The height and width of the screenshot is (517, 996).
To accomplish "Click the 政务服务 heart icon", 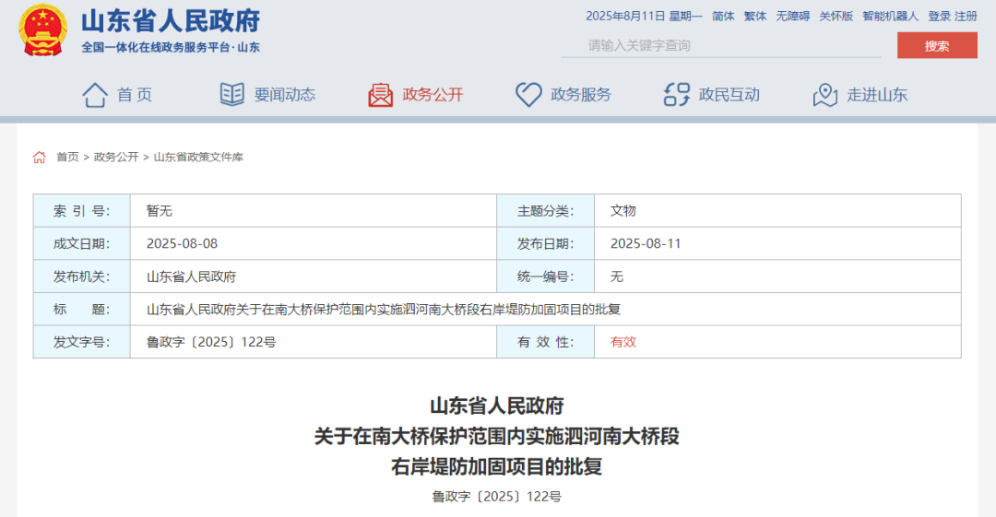I will click(x=528, y=94).
